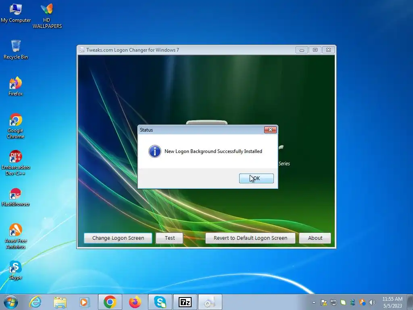Image resolution: width=413 pixels, height=310 pixels.
Task: Open the Windows Start menu orb
Action: coord(10,302)
